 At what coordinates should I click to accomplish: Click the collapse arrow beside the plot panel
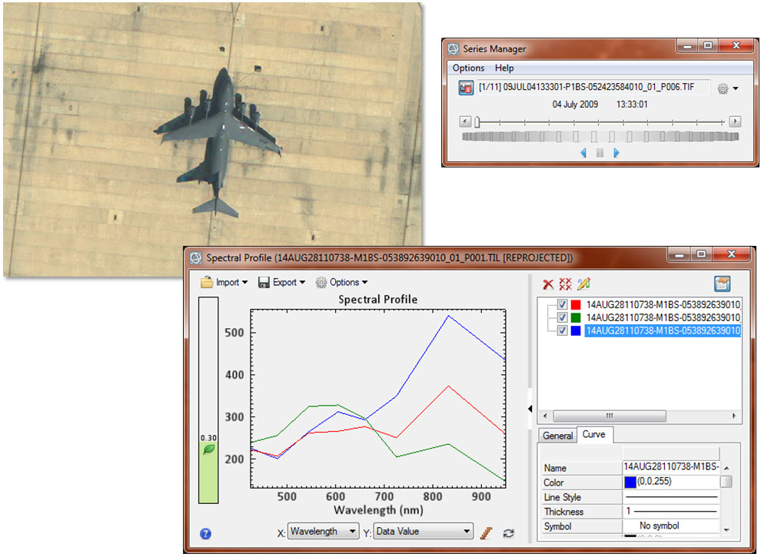coord(530,409)
